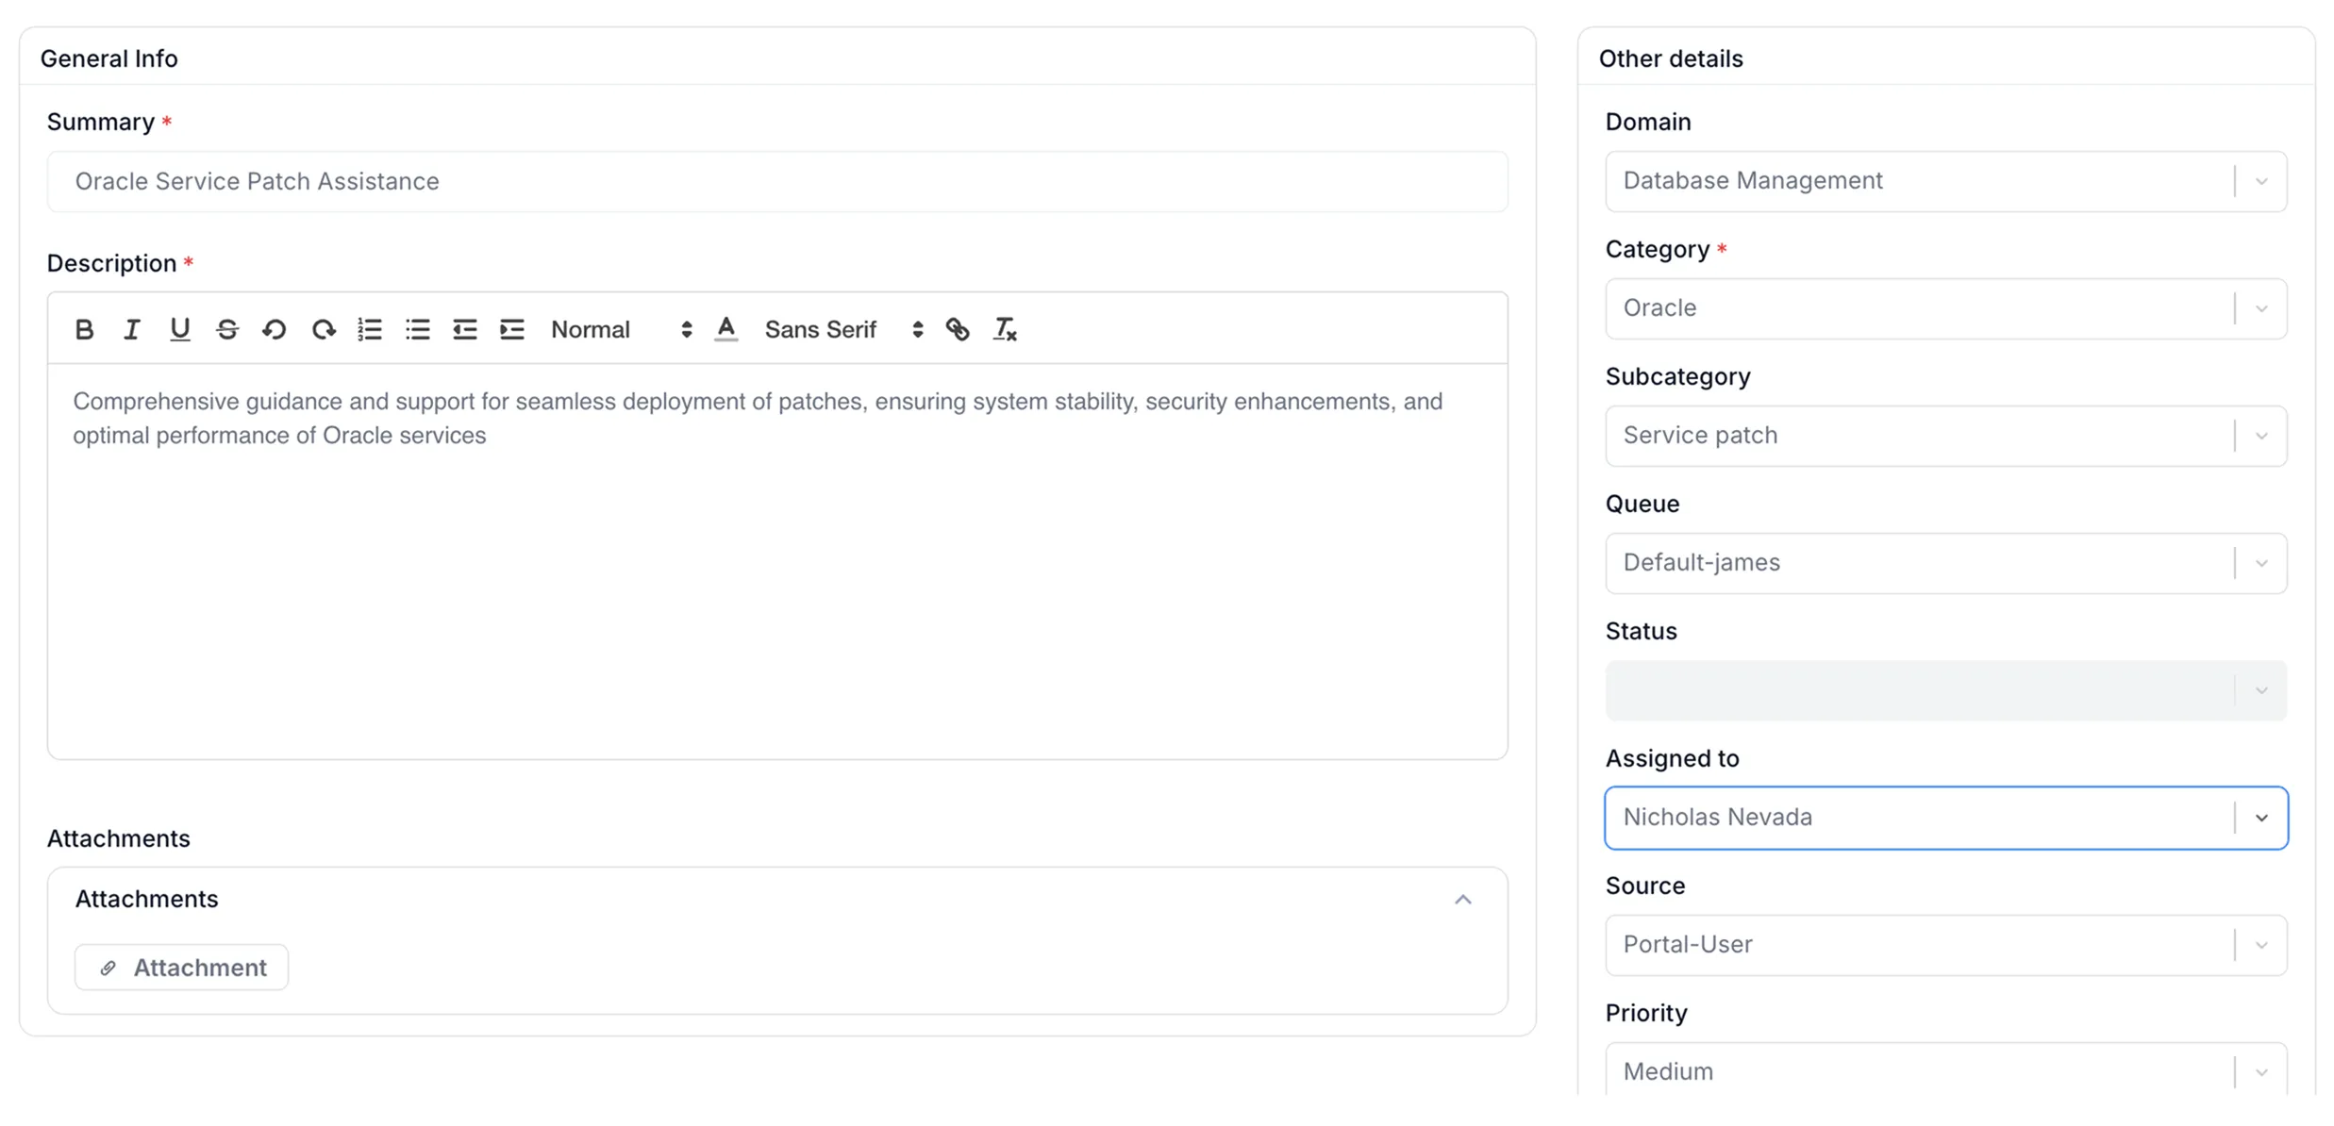Screen dimensions: 2334x1126
Task: Apply strikethrough to selected text
Action: [x=227, y=329]
